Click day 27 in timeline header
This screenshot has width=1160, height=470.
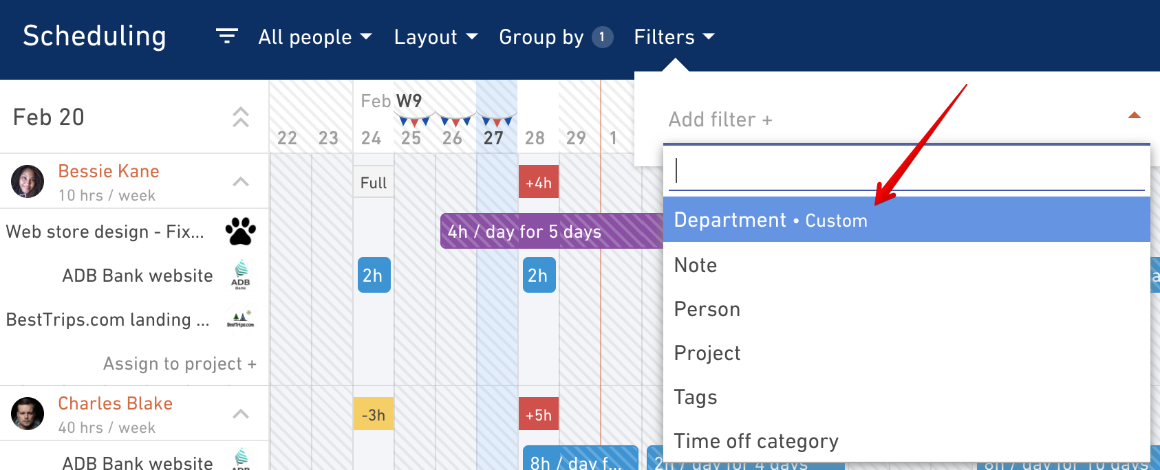pos(493,138)
